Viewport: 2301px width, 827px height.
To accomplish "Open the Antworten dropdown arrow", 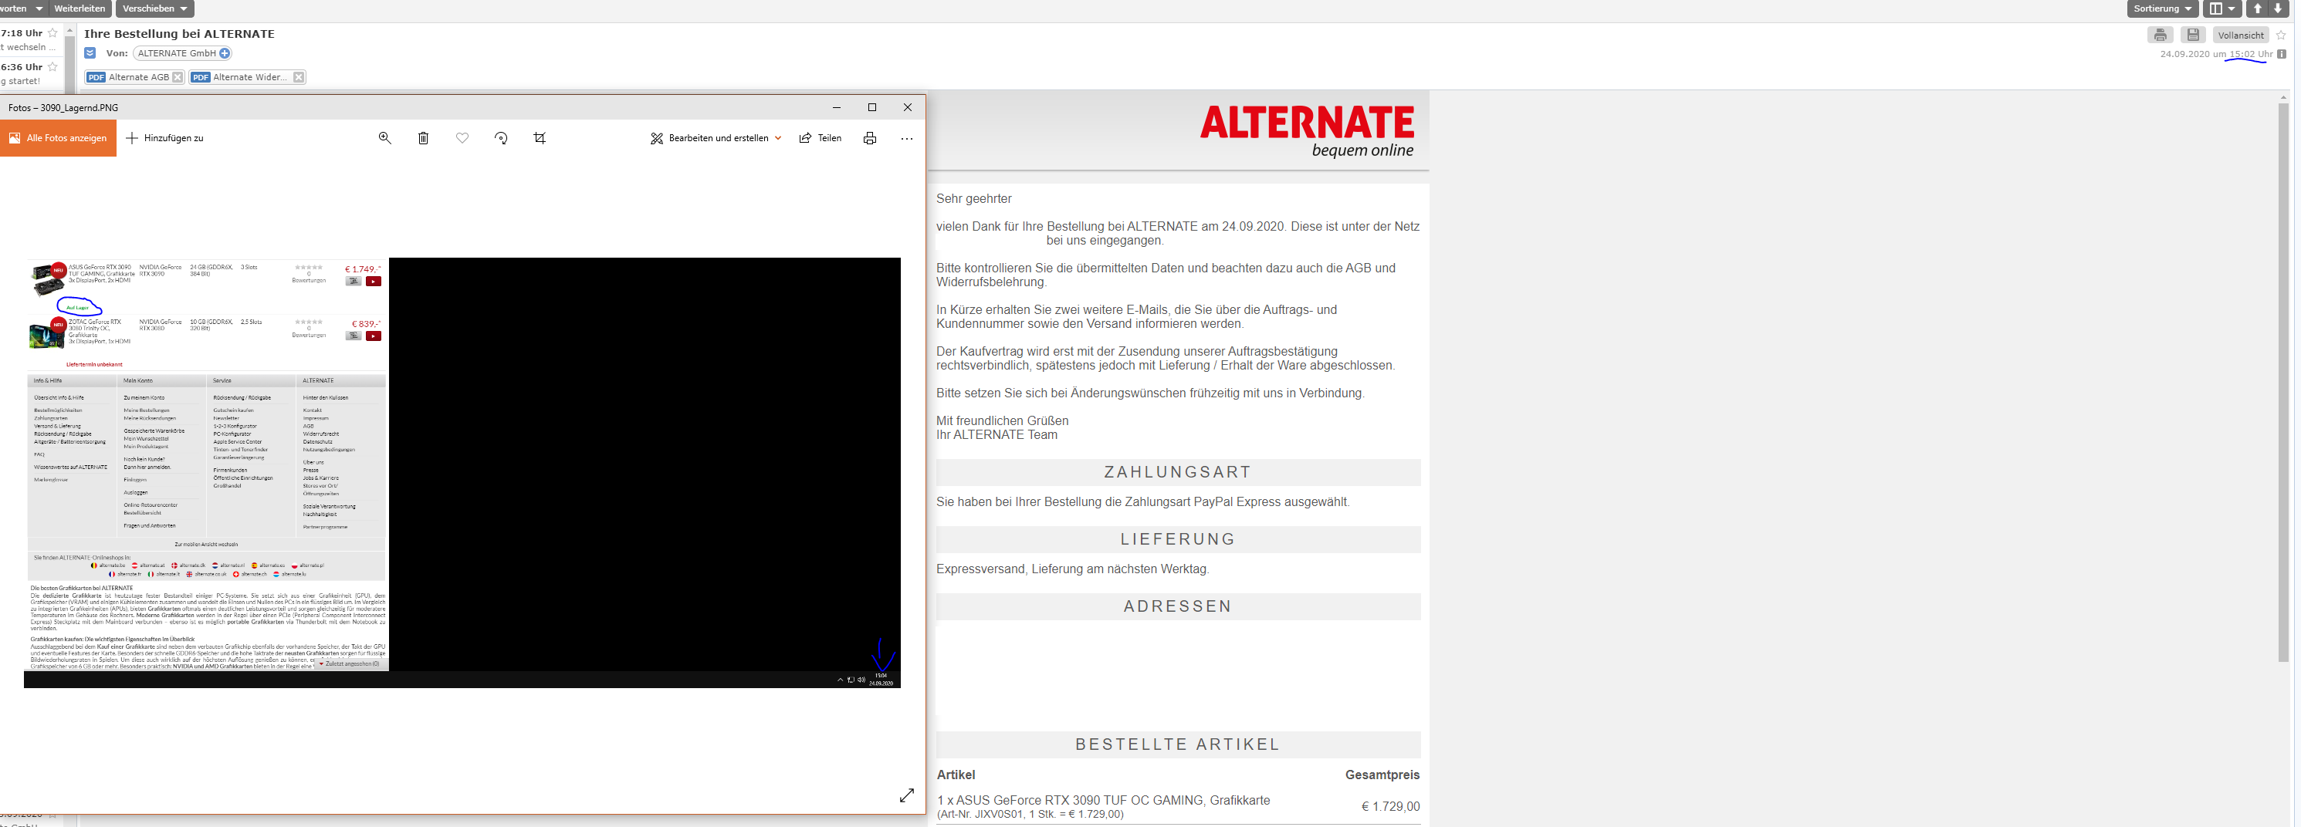I will point(39,8).
